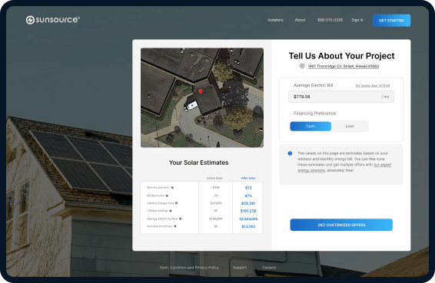Click the 'Financing Preference' label

[x=314, y=114]
